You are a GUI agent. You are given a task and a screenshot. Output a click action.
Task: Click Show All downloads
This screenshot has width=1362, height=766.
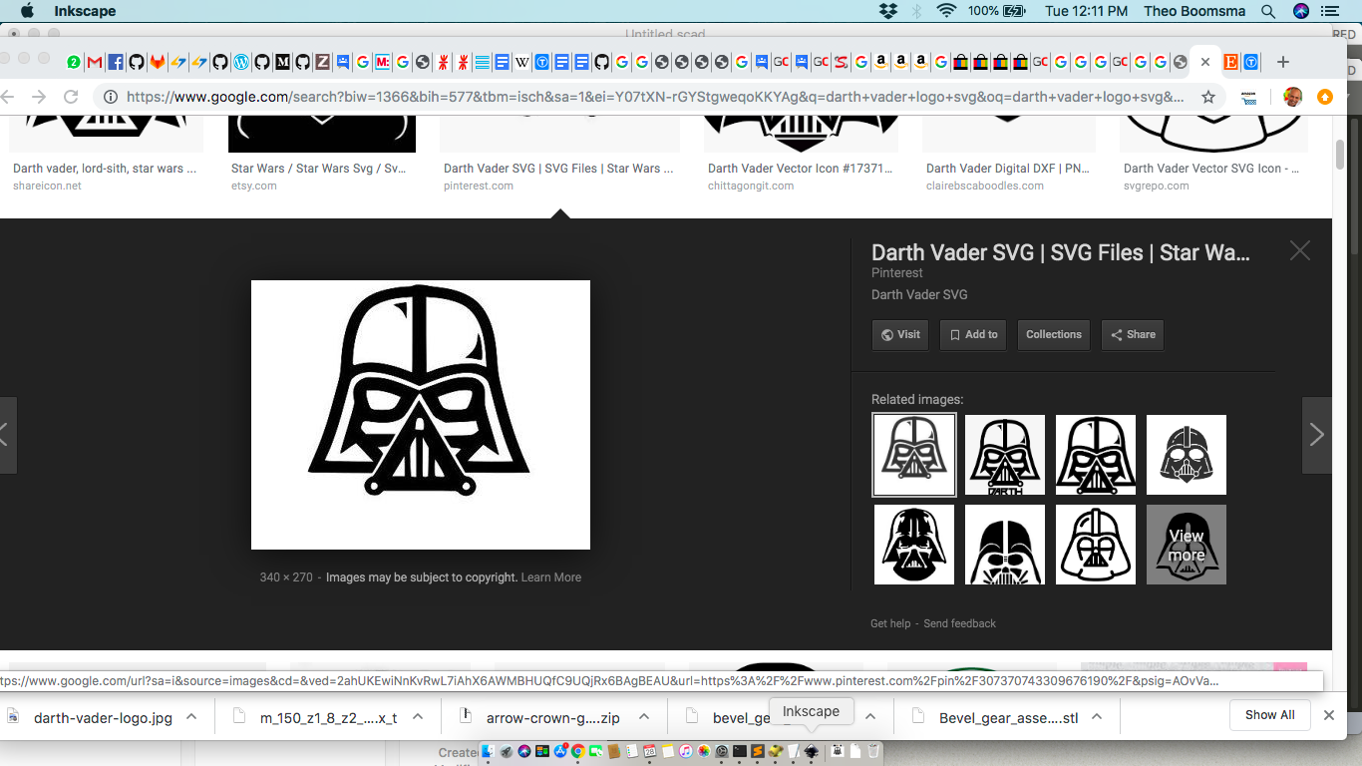(1269, 715)
